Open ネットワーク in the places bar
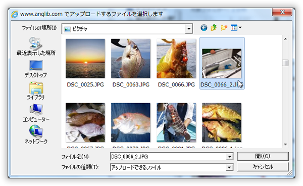303x186 pixels. pyautogui.click(x=36, y=134)
